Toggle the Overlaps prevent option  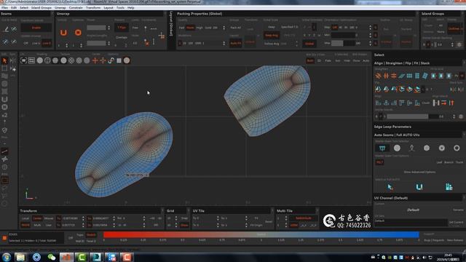pyautogui.click(x=122, y=37)
